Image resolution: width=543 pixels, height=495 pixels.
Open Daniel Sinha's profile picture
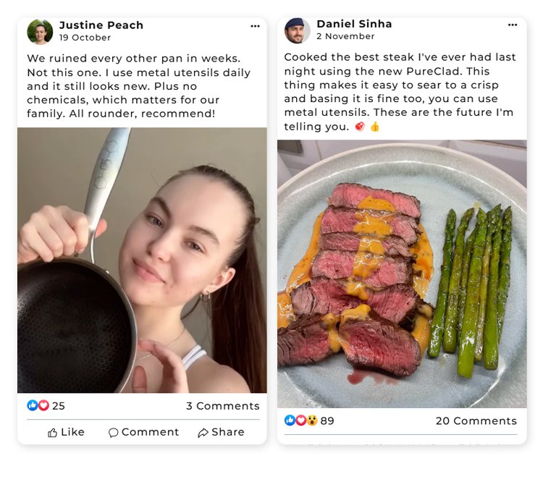click(297, 30)
